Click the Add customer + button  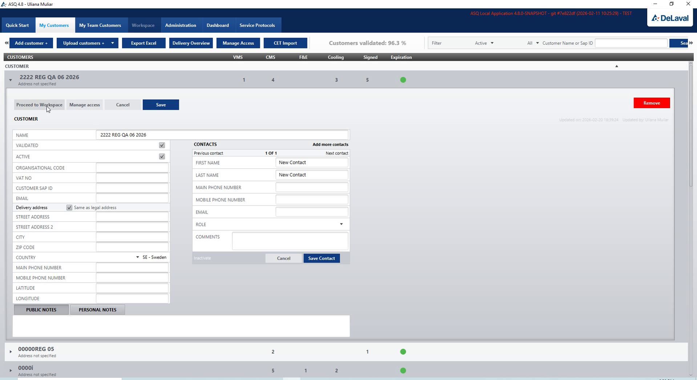(x=31, y=43)
